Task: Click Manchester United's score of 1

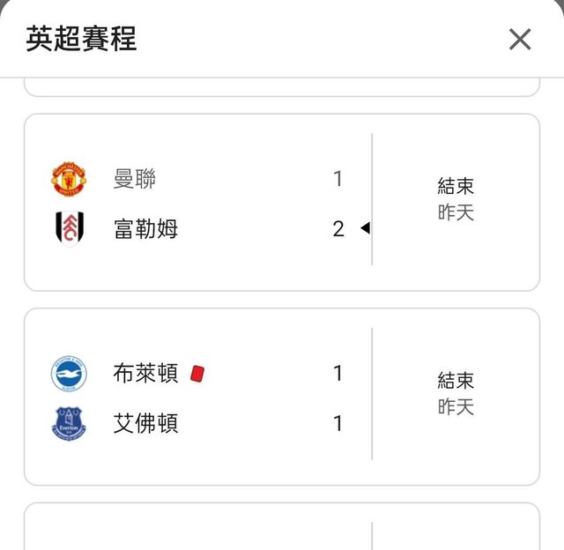Action: [338, 179]
